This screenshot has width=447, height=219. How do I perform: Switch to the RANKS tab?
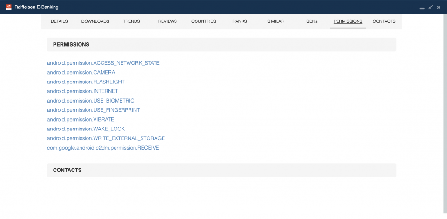click(x=240, y=21)
